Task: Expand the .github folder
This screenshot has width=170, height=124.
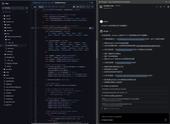Action: coord(2,16)
